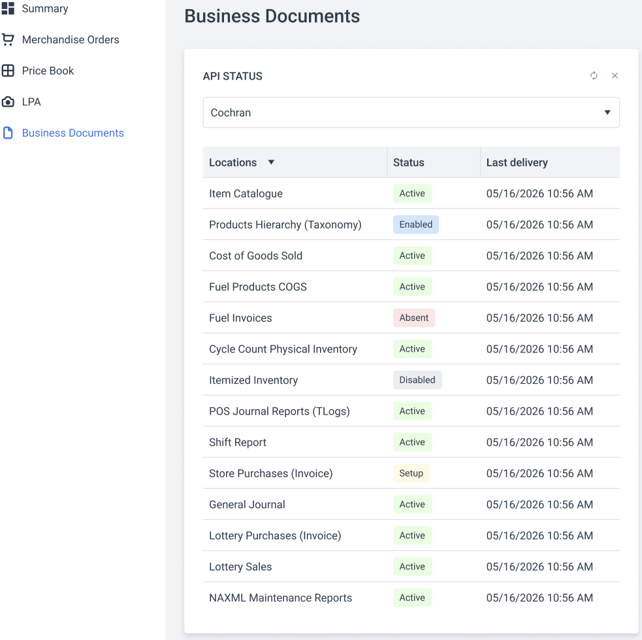Click the Last delivery column header

[x=517, y=162]
